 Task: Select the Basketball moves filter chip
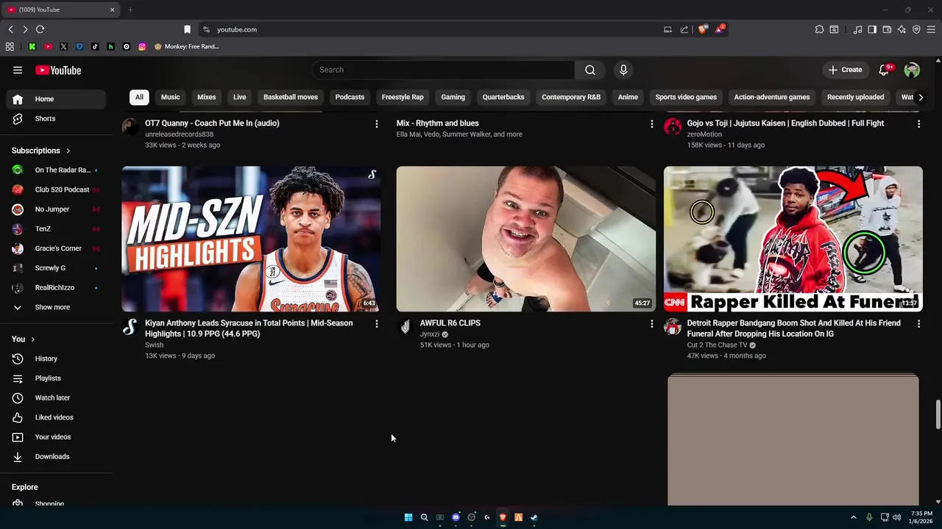pyautogui.click(x=291, y=97)
